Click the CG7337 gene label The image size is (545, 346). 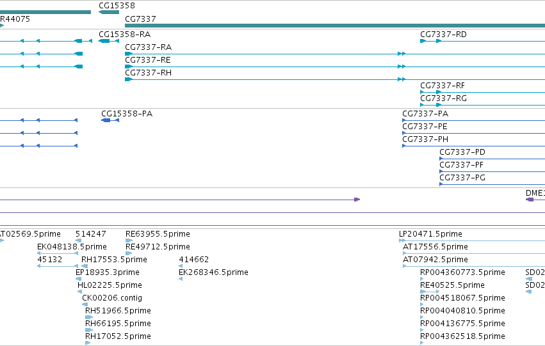[x=140, y=19]
